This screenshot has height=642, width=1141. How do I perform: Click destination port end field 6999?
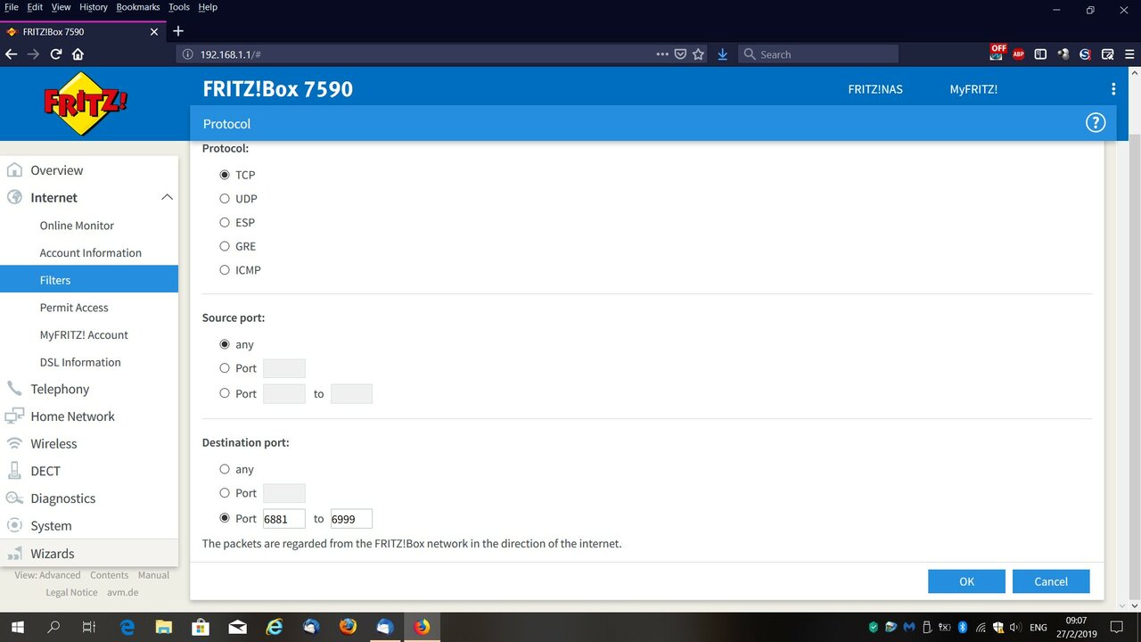pos(351,518)
